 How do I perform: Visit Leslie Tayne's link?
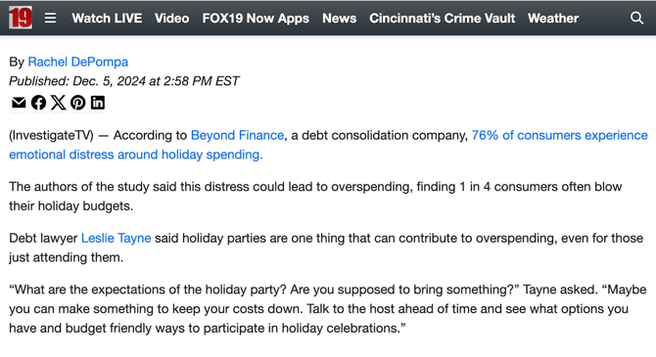[x=116, y=239]
